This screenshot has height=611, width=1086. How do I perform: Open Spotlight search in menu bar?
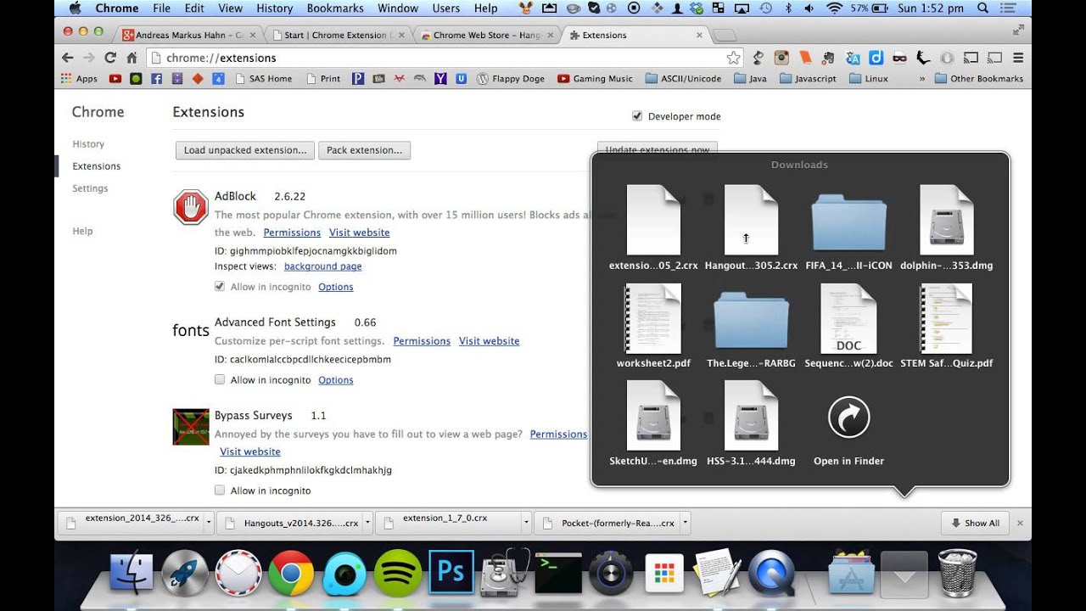982,8
